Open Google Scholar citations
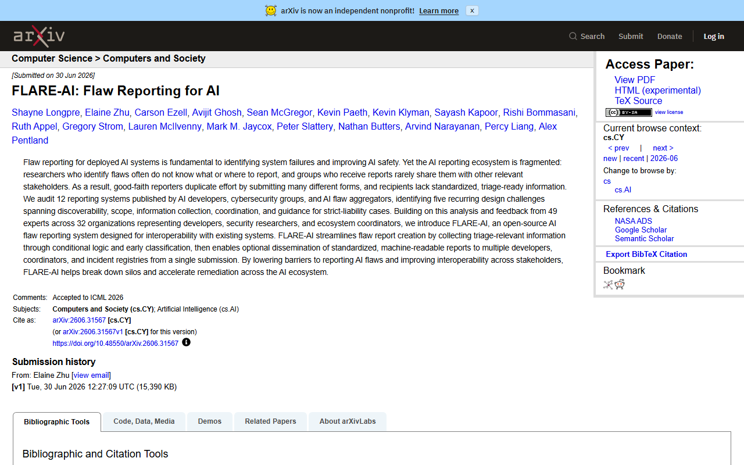 click(641, 230)
